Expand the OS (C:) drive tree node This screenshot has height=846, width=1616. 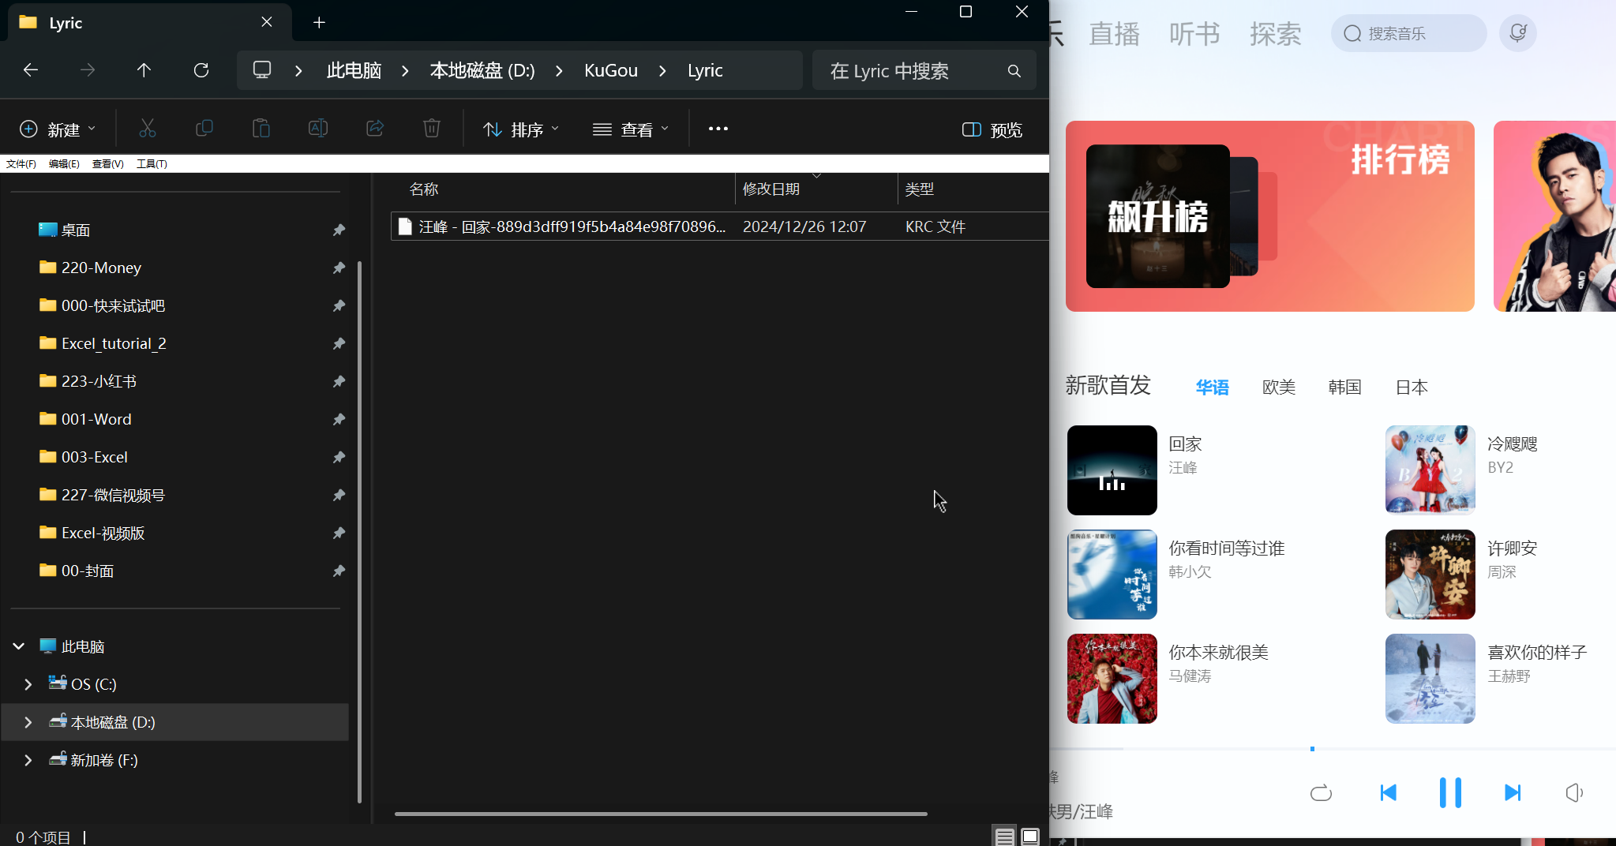[28, 684]
